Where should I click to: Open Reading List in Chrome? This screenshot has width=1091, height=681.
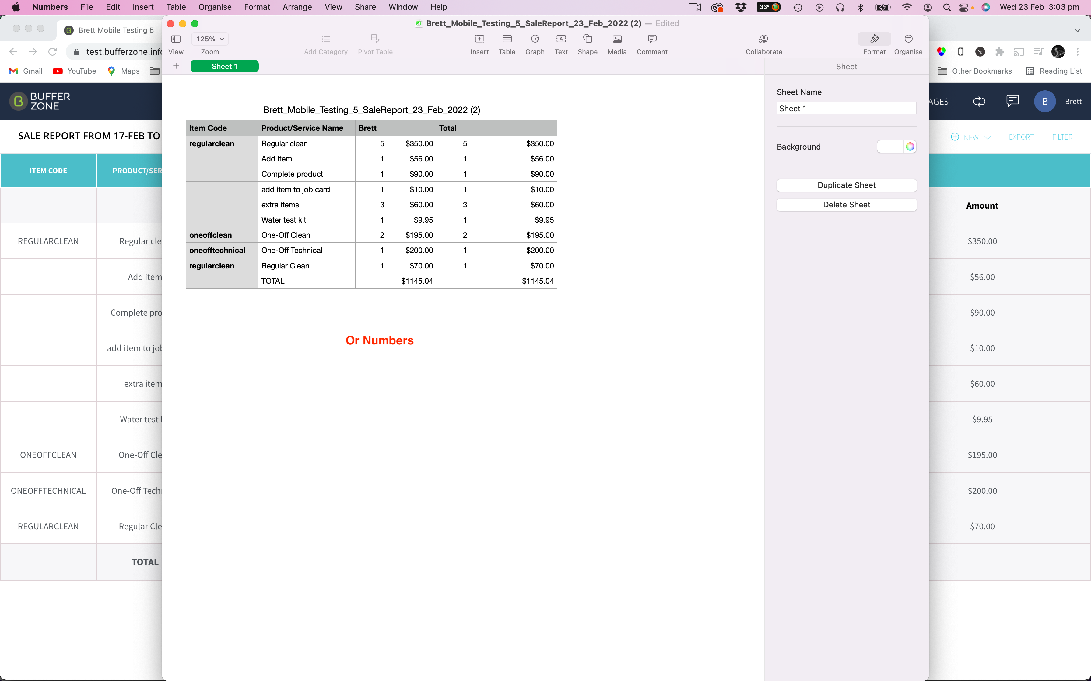pos(1054,71)
